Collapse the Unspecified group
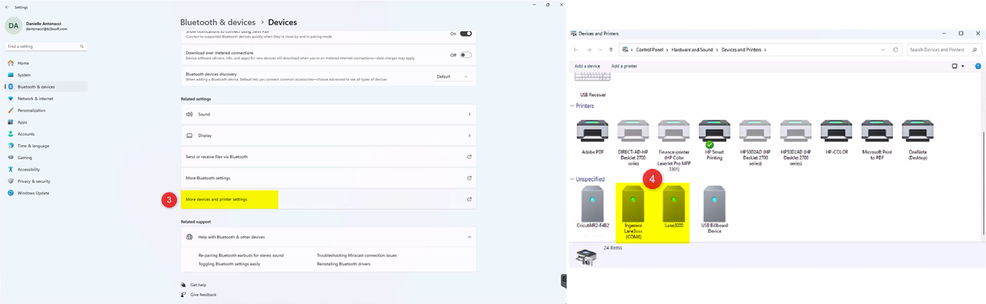 click(x=572, y=179)
